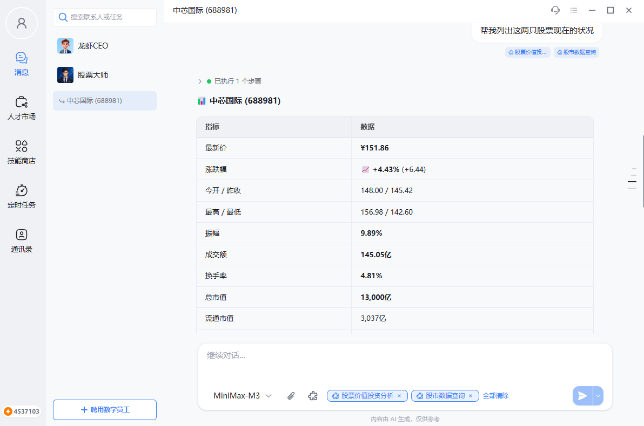The height and width of the screenshot is (426, 644).
Task: Open chat with 龙虾CEO
Action: coord(105,46)
